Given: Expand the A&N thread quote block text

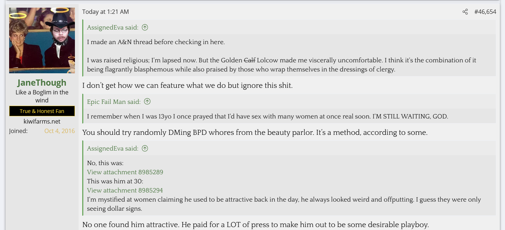Looking at the screenshot, I should [291, 55].
